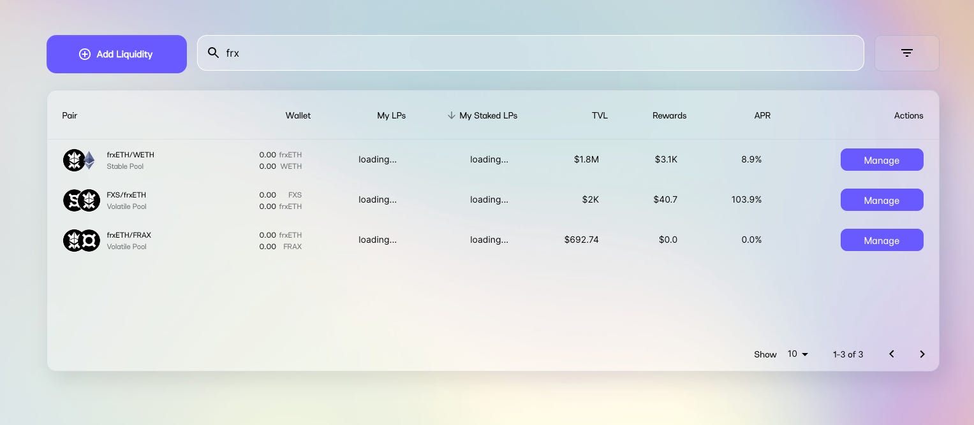Sort by the APR column header
974x425 pixels.
click(x=762, y=115)
